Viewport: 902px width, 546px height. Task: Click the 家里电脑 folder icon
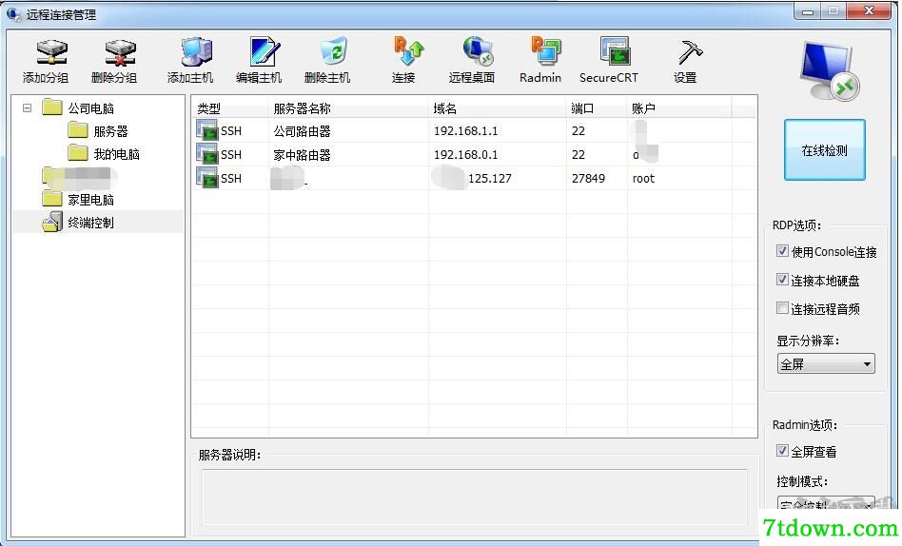click(x=51, y=199)
